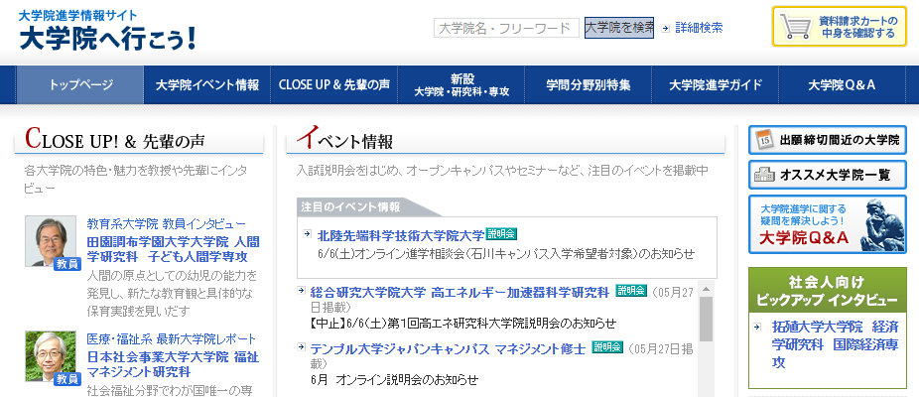Click calendar icon on 出願締切間近の大学院 button
The image size is (919, 397).
pos(763,140)
